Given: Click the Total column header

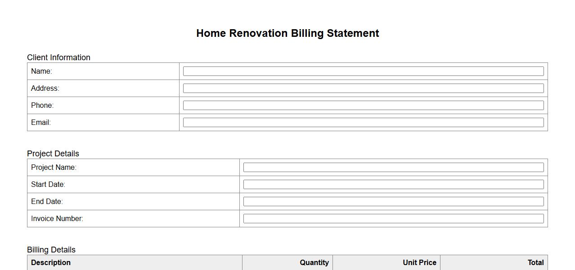Looking at the screenshot, I should (535, 262).
